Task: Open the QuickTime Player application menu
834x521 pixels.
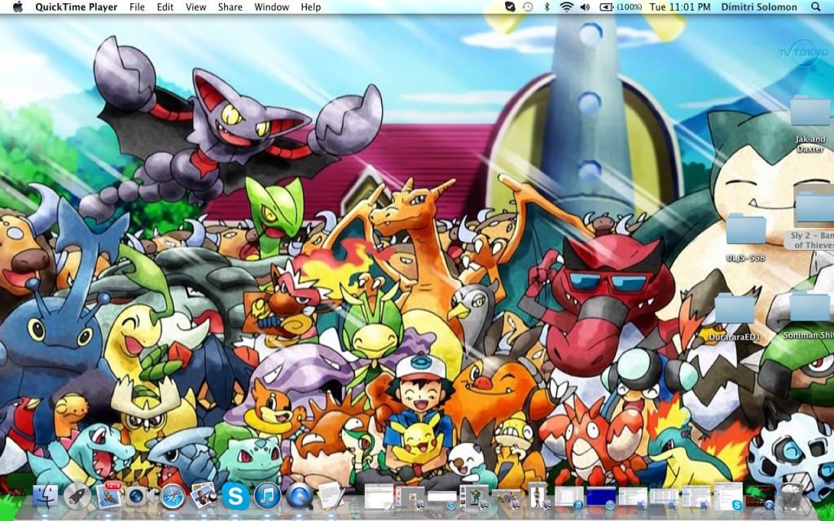Action: coord(74,7)
